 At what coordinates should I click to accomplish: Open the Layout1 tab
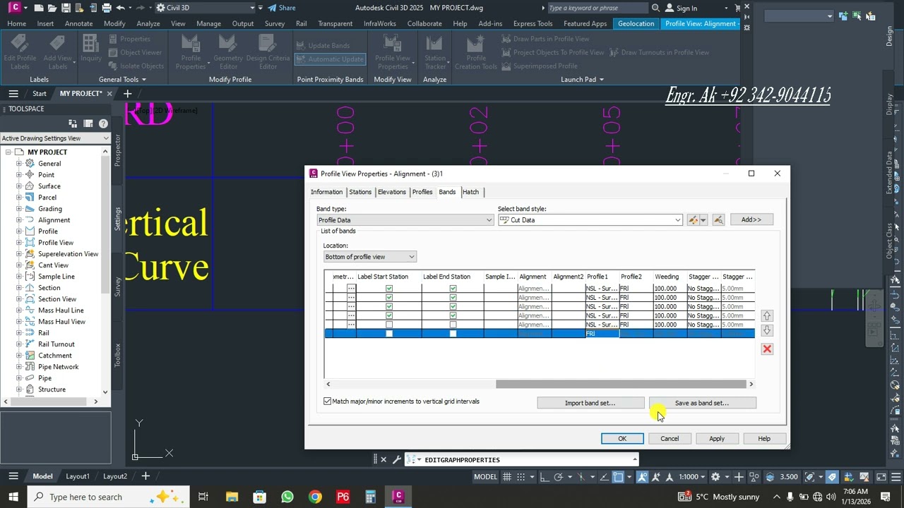pos(78,476)
